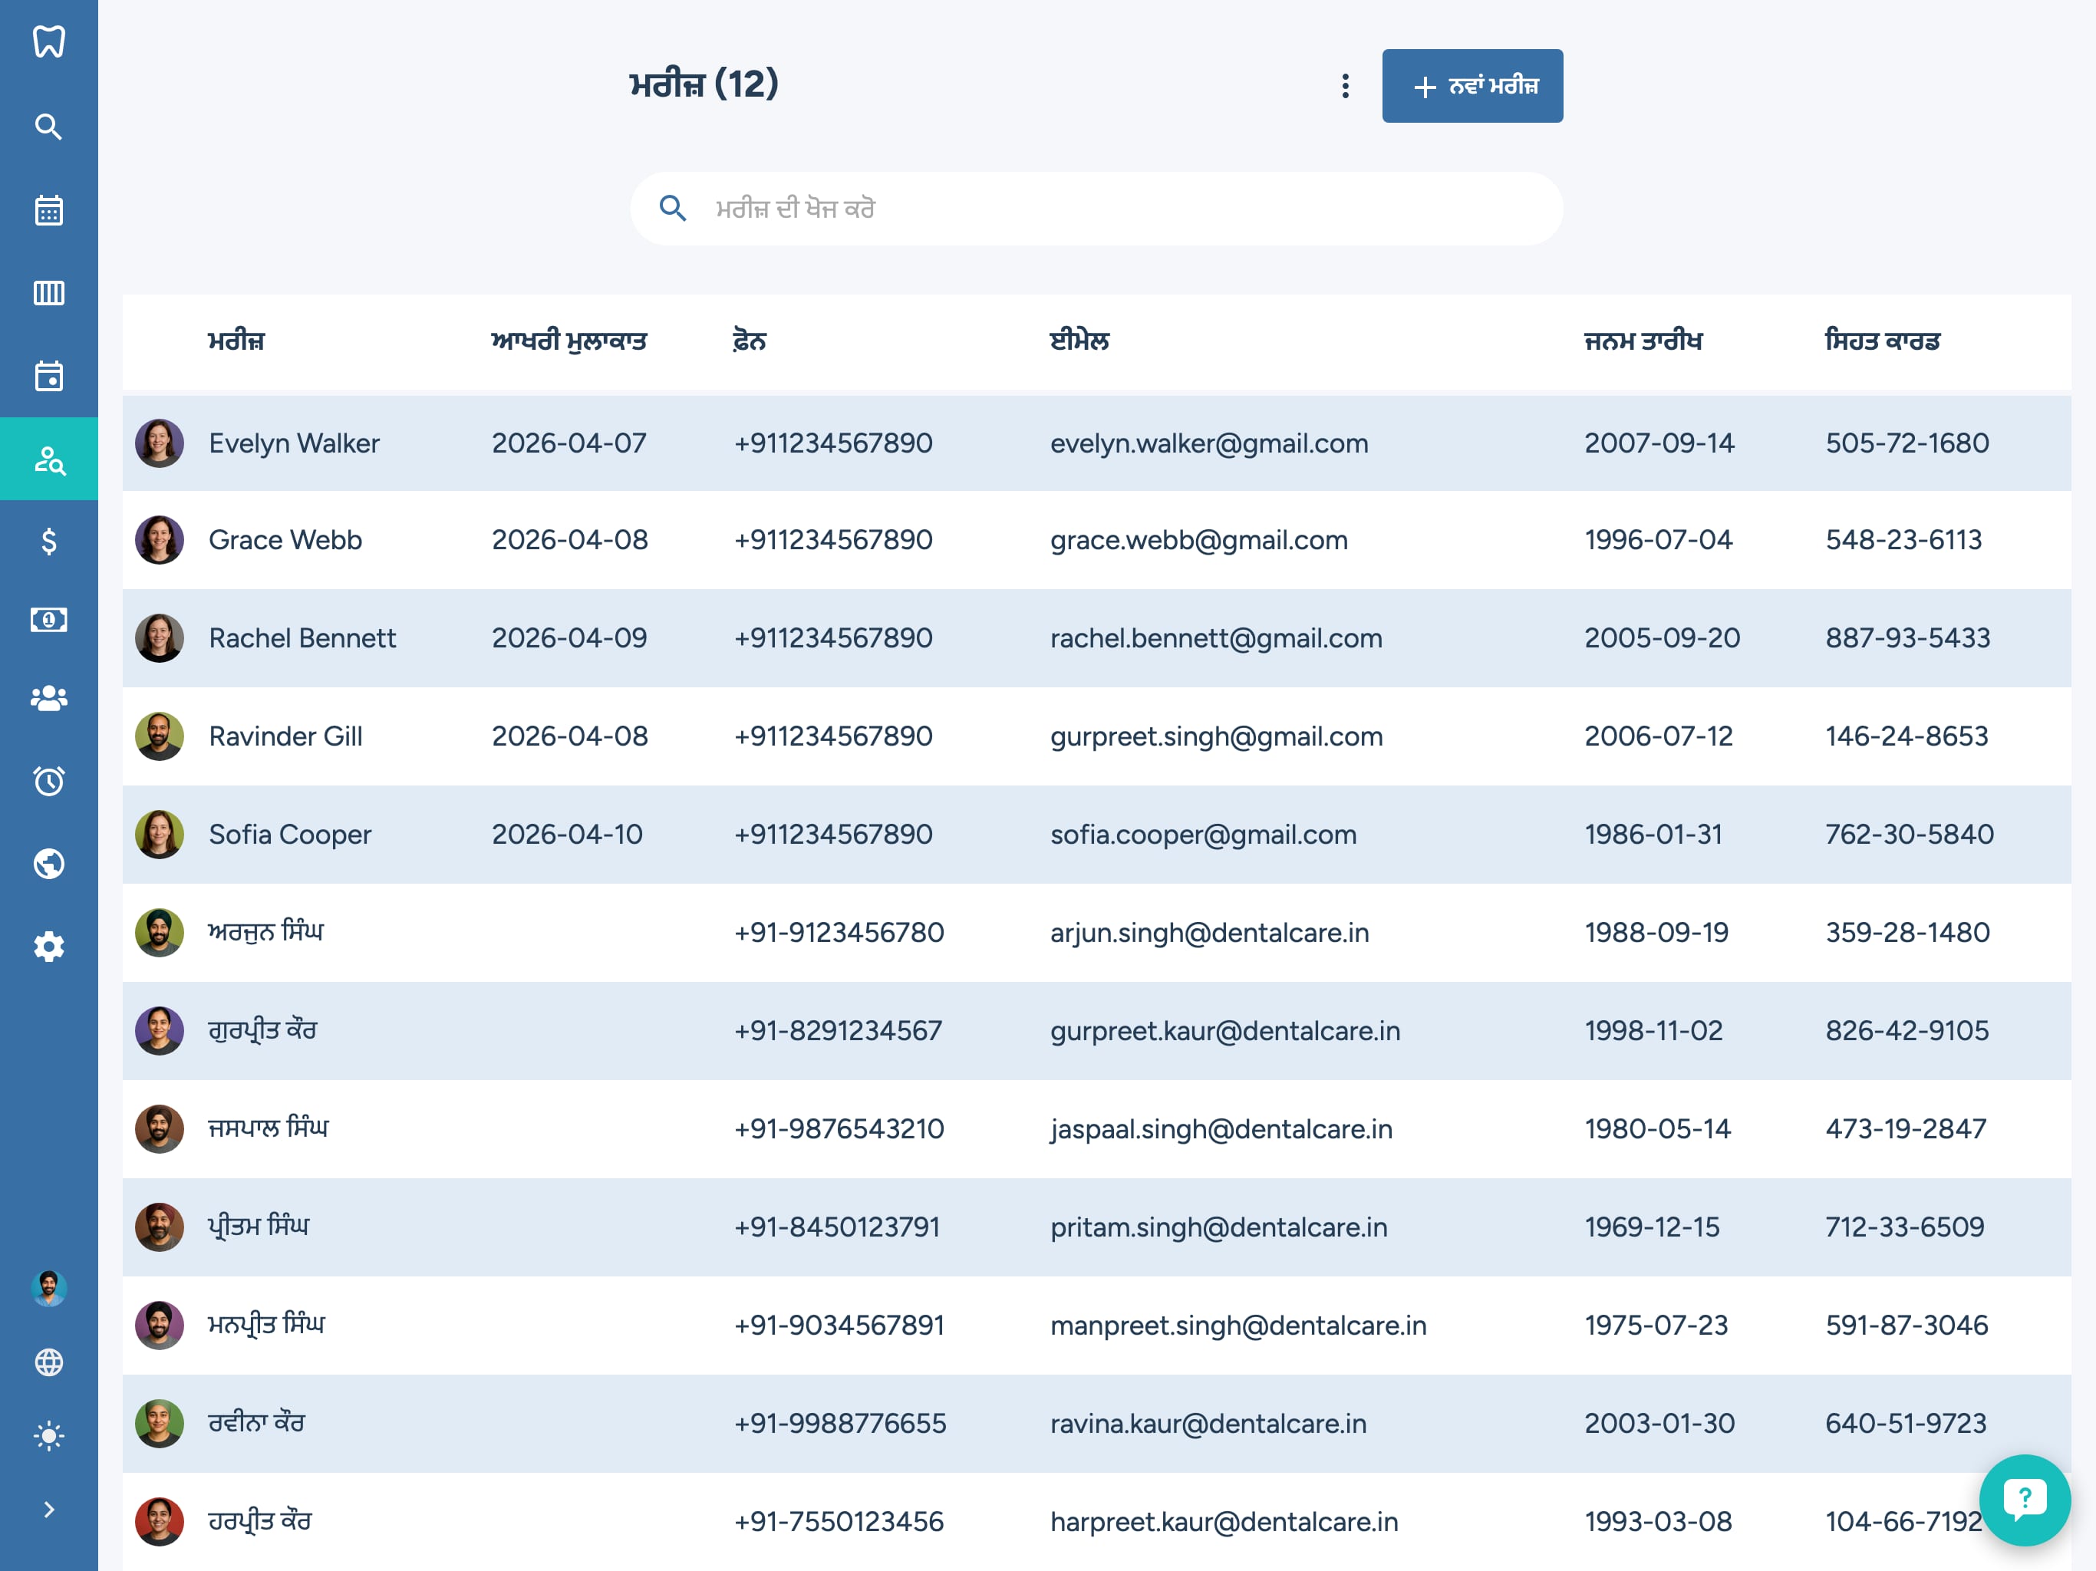
Task: Open the tooth logo home icon
Action: pos(48,41)
